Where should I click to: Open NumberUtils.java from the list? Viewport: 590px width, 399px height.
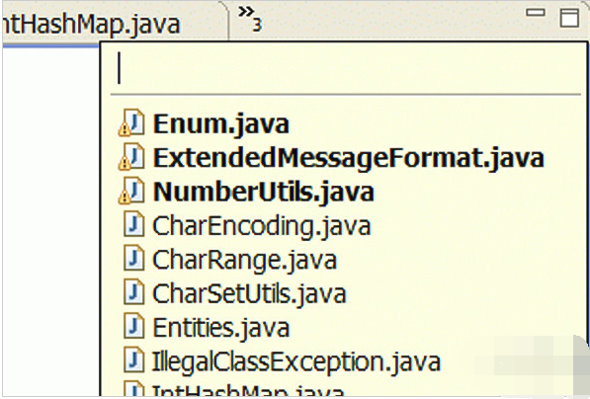(264, 192)
